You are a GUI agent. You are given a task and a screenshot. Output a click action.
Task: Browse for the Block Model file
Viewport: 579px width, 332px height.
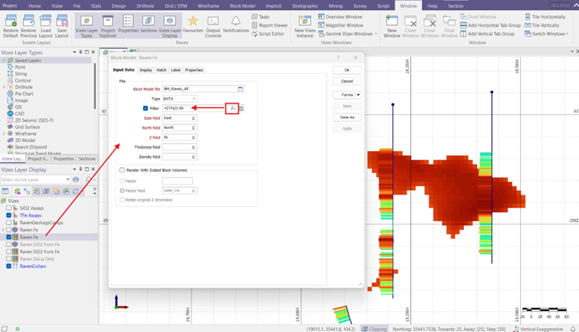[240, 89]
